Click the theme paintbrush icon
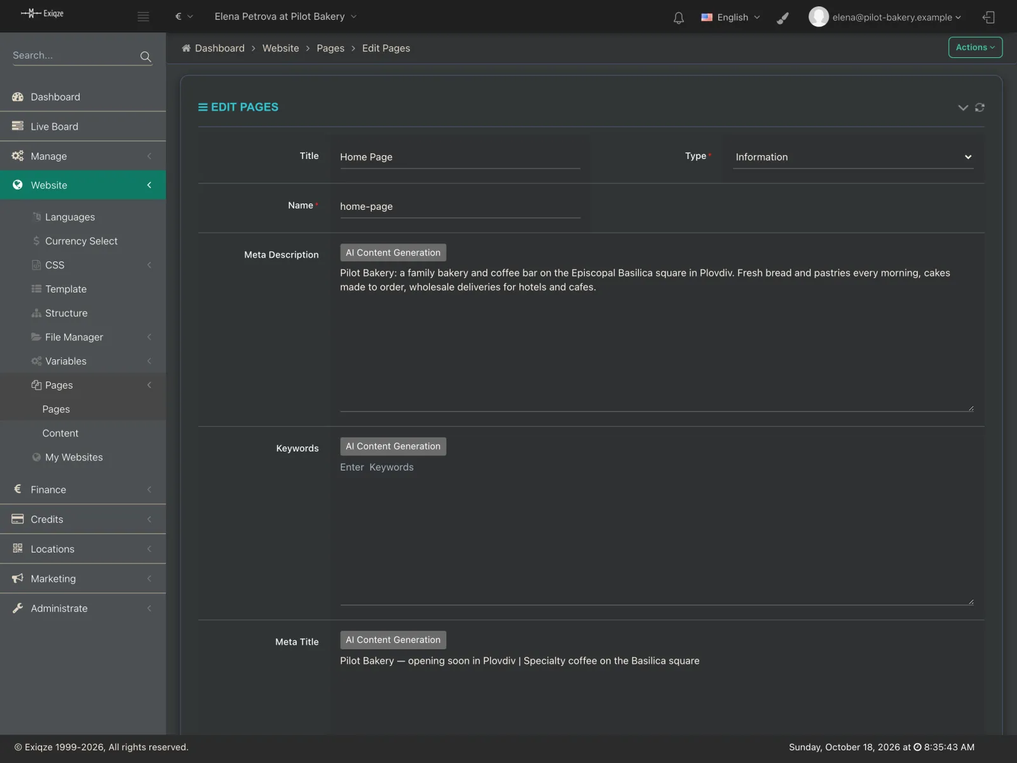Screen dimensions: 1017x763 pyautogui.click(x=783, y=18)
